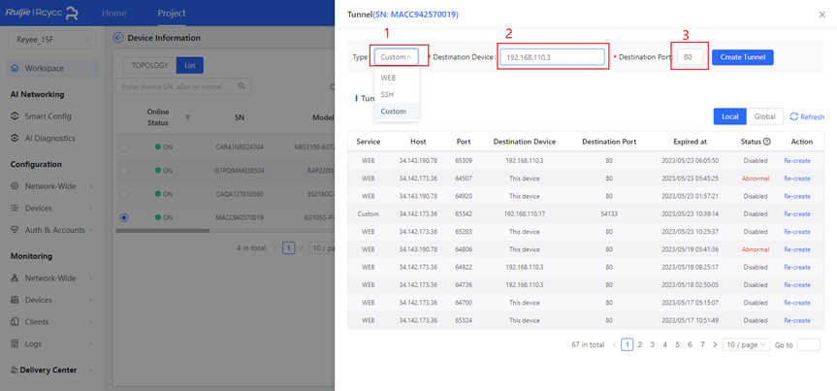Click the back arrow beside Device Information
This screenshot has width=837, height=391.
tap(118, 38)
